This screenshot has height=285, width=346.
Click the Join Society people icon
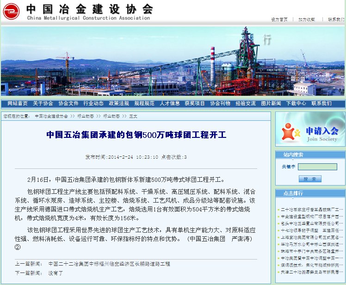coord(290,131)
